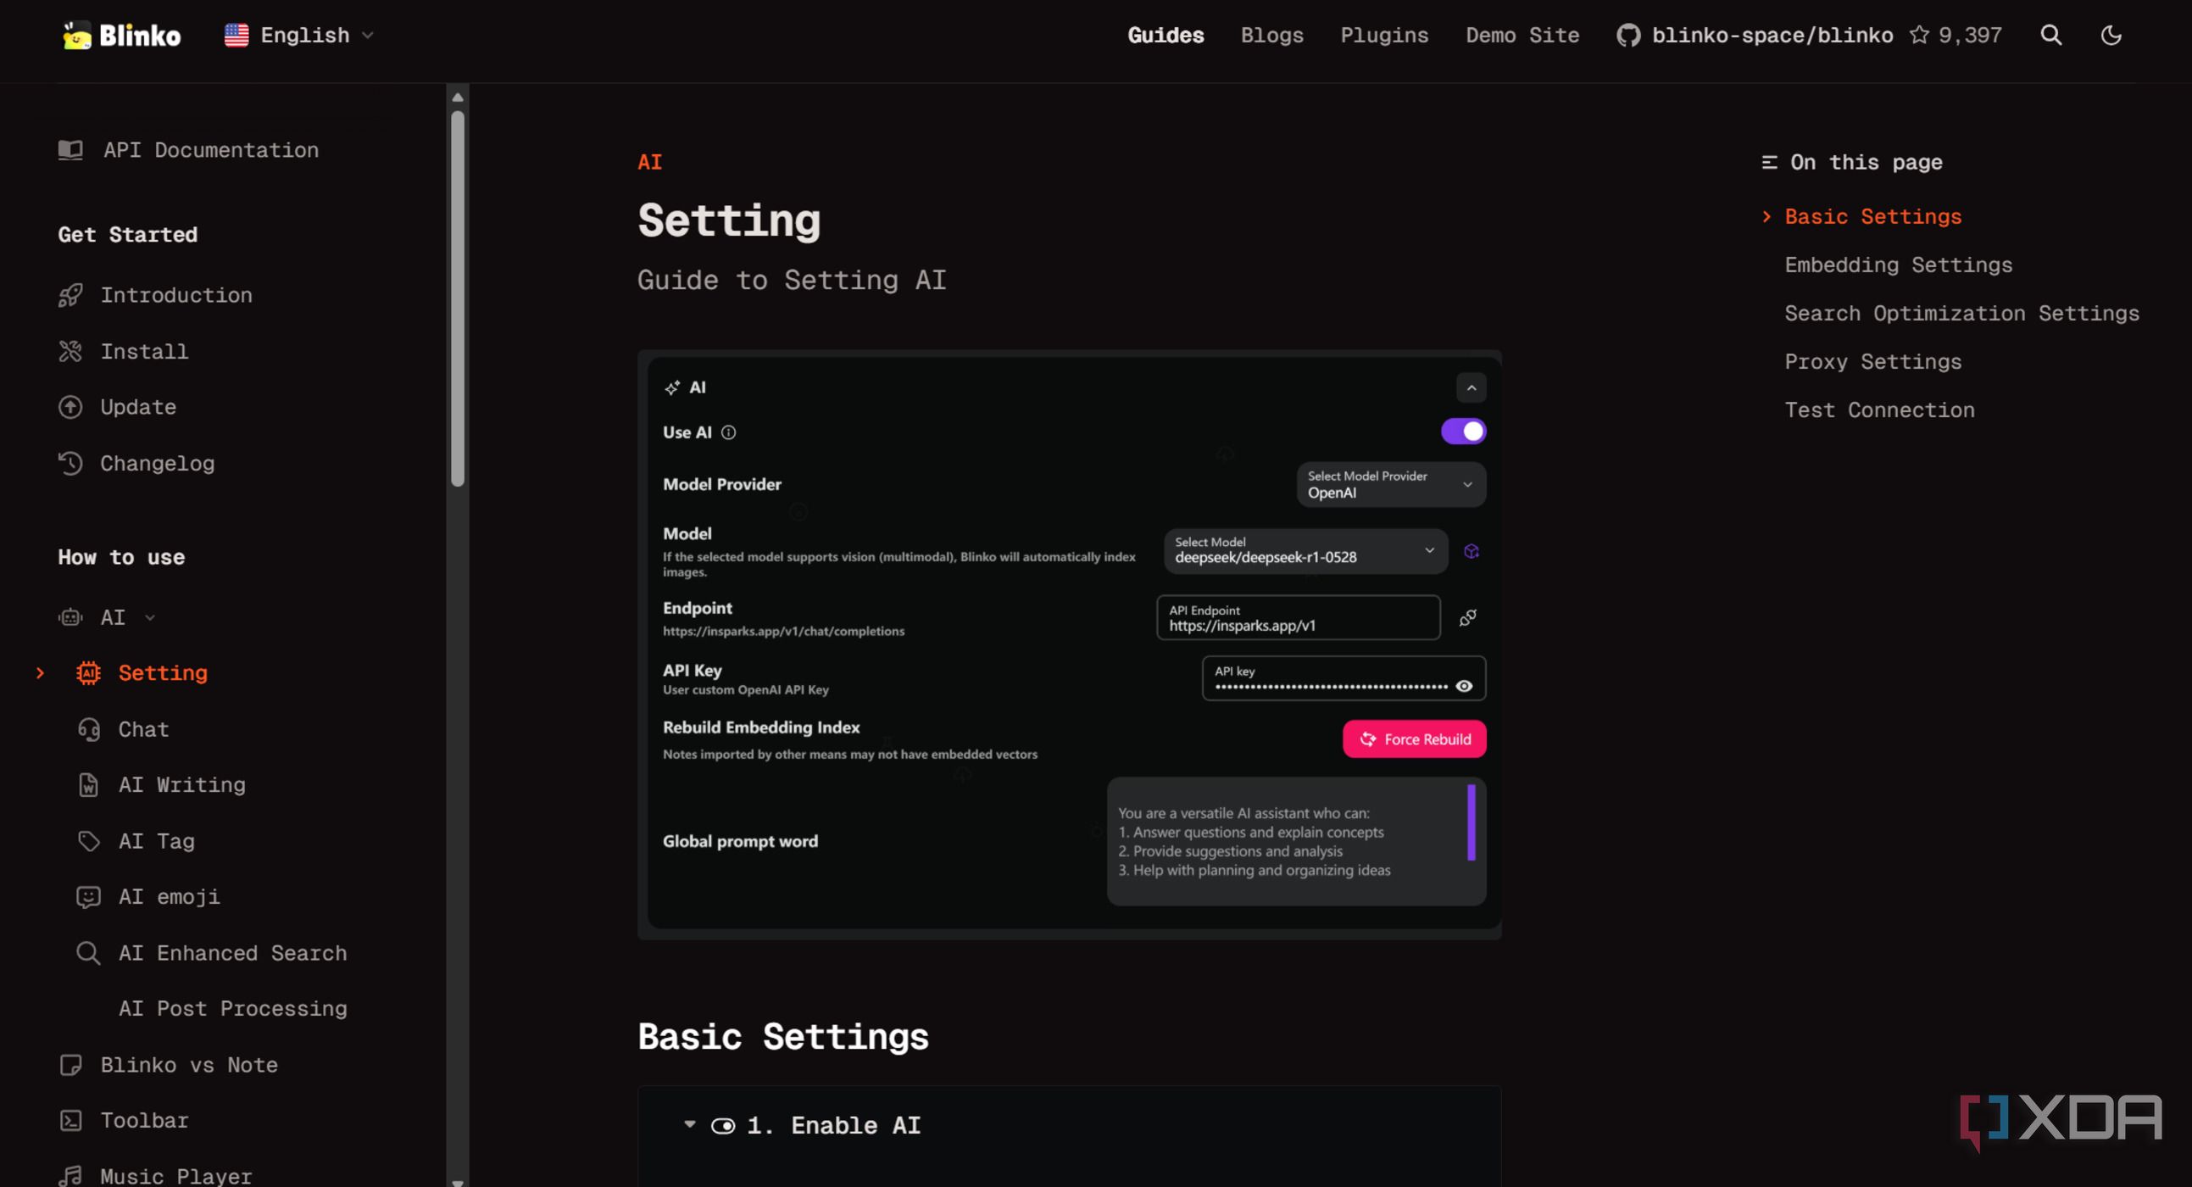Open the AI emoji icon page
The width and height of the screenshot is (2192, 1187).
coord(87,897)
